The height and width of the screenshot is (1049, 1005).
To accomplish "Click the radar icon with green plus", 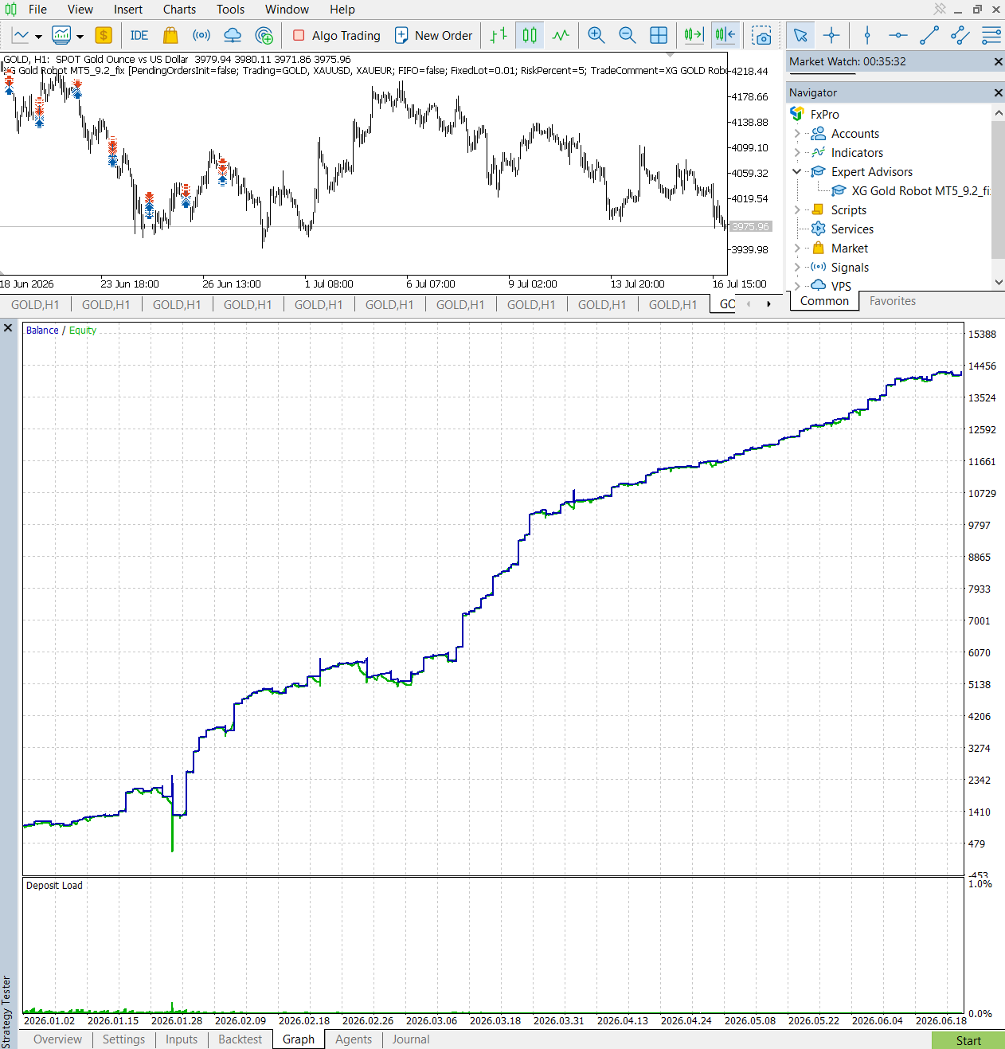I will click(x=264, y=35).
